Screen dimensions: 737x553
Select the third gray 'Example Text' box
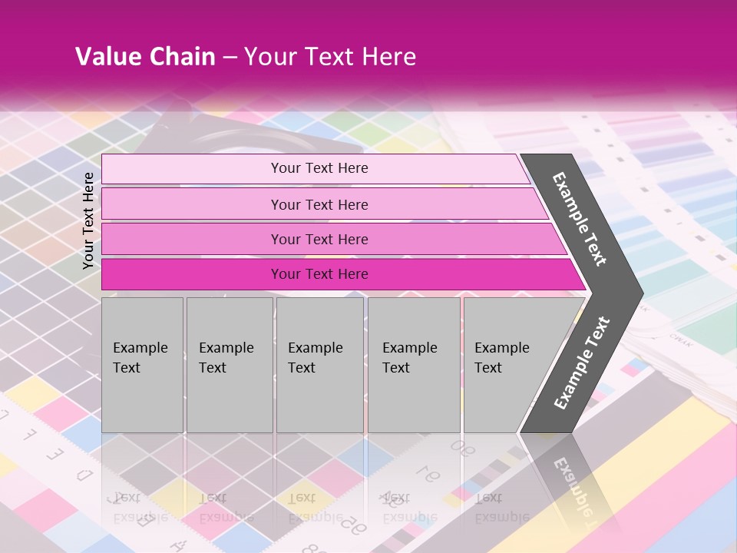click(320, 365)
